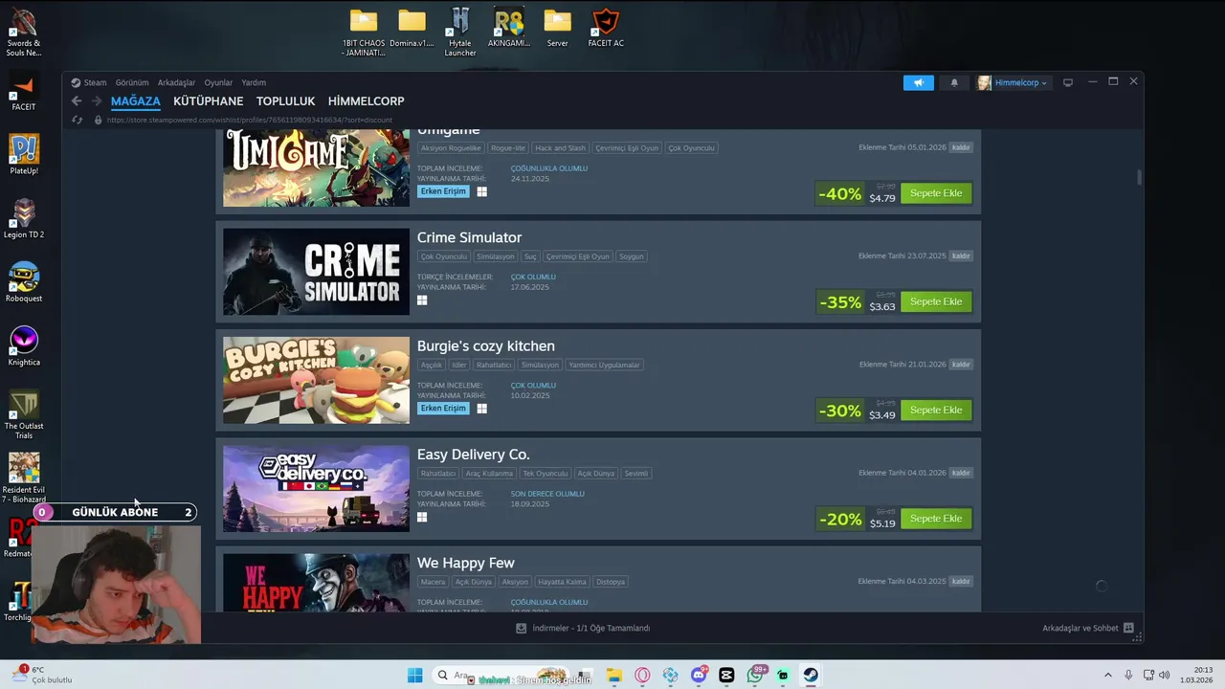
Task: Select the Soygun tag on Crime Simulator
Action: (631, 256)
